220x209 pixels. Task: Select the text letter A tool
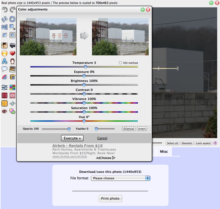(5, 61)
